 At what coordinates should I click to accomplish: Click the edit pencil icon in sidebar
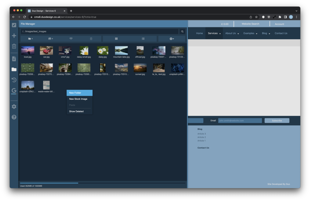point(14,25)
